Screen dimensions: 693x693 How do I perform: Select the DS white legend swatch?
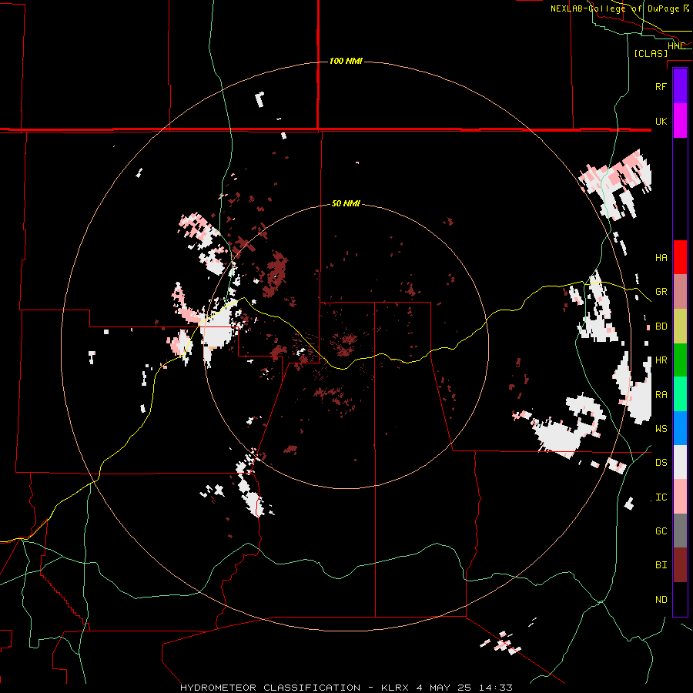[x=680, y=462]
